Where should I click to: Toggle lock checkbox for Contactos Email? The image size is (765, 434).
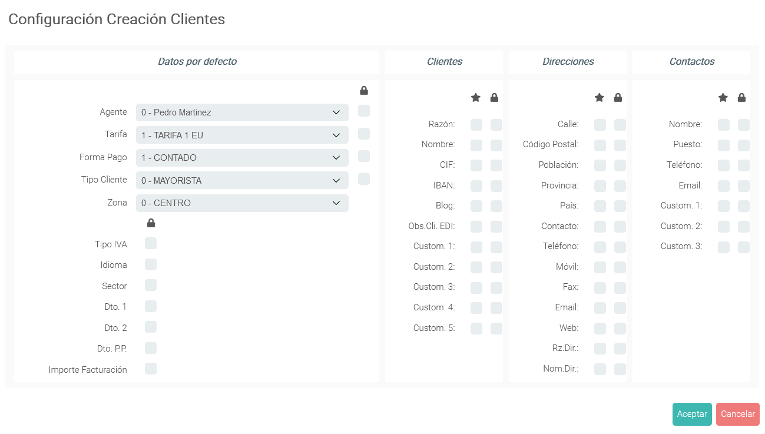[744, 186]
